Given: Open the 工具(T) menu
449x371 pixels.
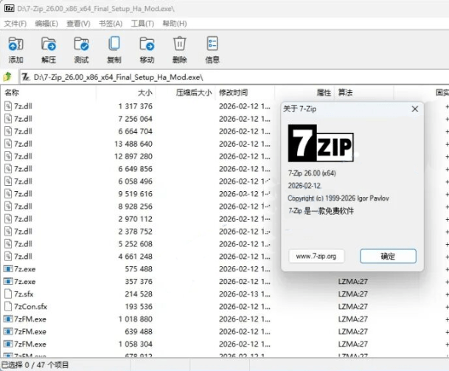Looking at the screenshot, I should point(142,24).
